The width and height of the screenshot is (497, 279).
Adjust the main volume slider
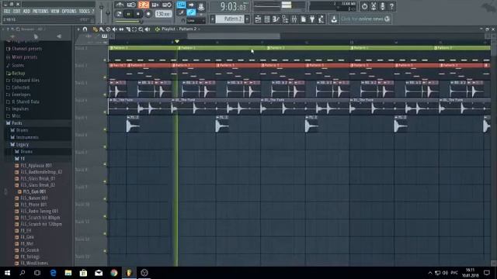102,12
